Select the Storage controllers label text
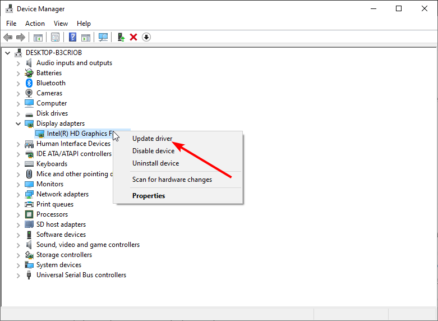 64,255
